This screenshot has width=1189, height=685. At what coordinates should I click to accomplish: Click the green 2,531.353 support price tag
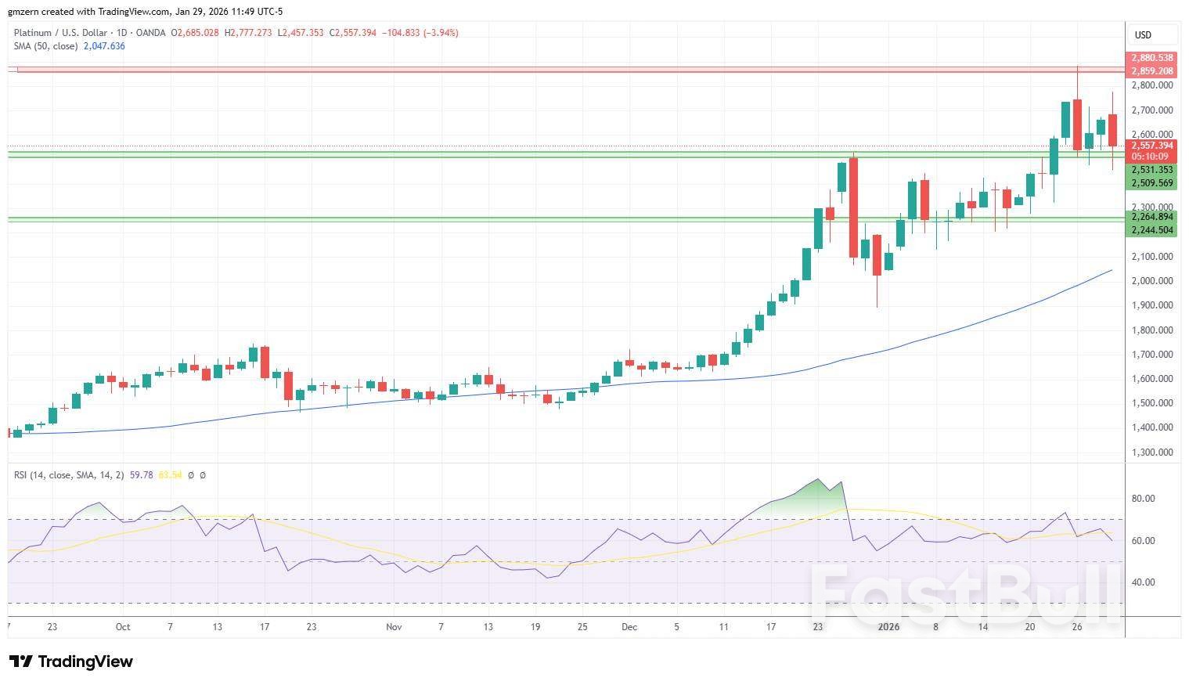pyautogui.click(x=1151, y=170)
